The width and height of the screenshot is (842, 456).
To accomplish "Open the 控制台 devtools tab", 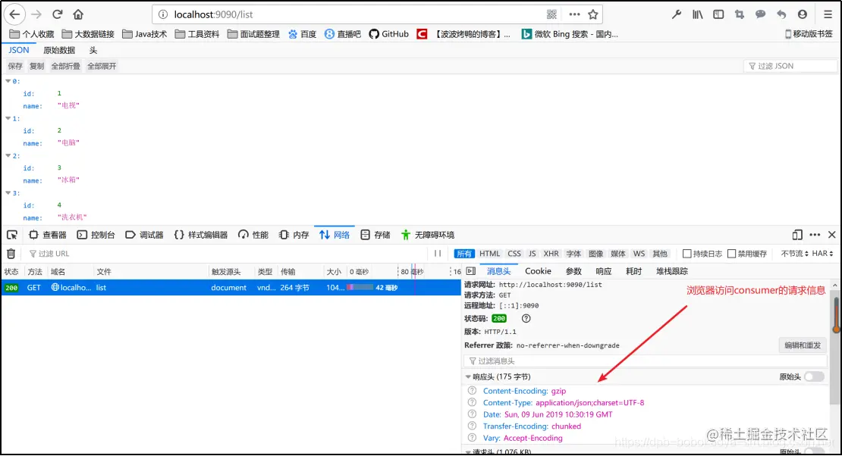I will point(96,235).
